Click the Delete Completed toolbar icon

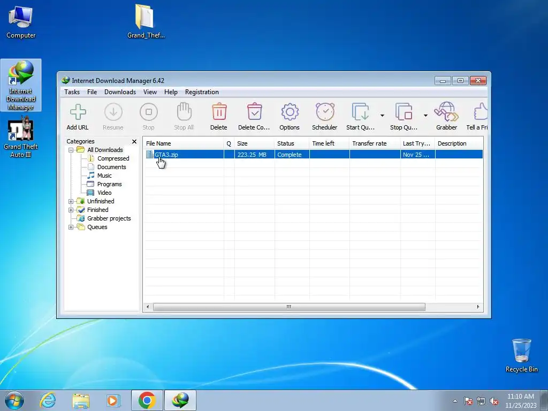254,112
